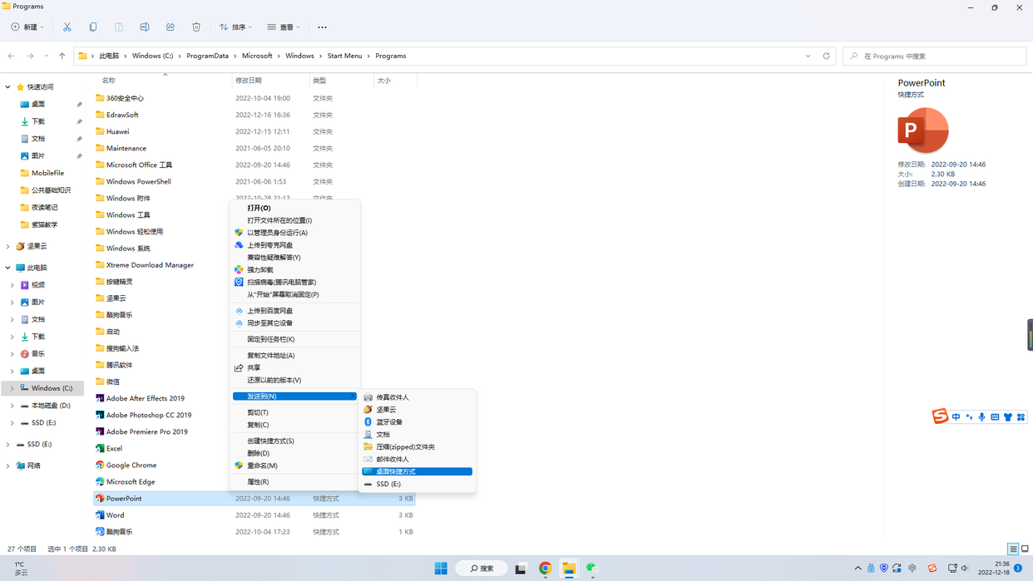Click the Delete (trash) icon in the toolbar
Image resolution: width=1033 pixels, height=581 pixels.
pyautogui.click(x=196, y=27)
